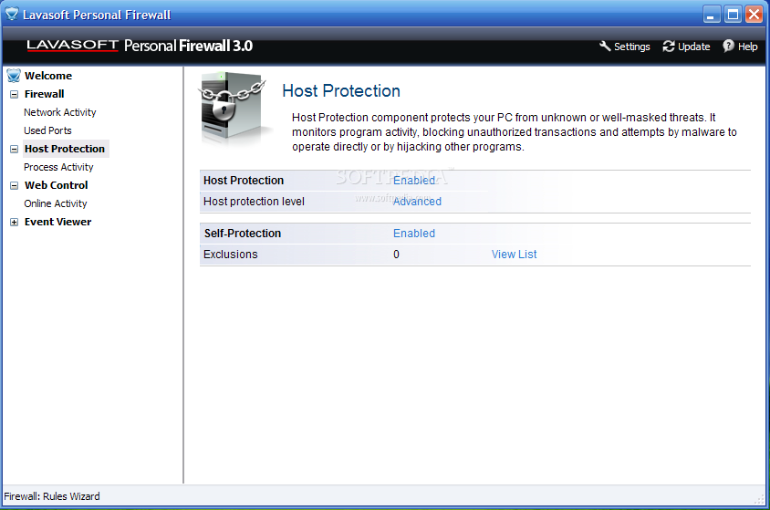
Task: Toggle Host Protection Enabled link
Action: tap(414, 180)
